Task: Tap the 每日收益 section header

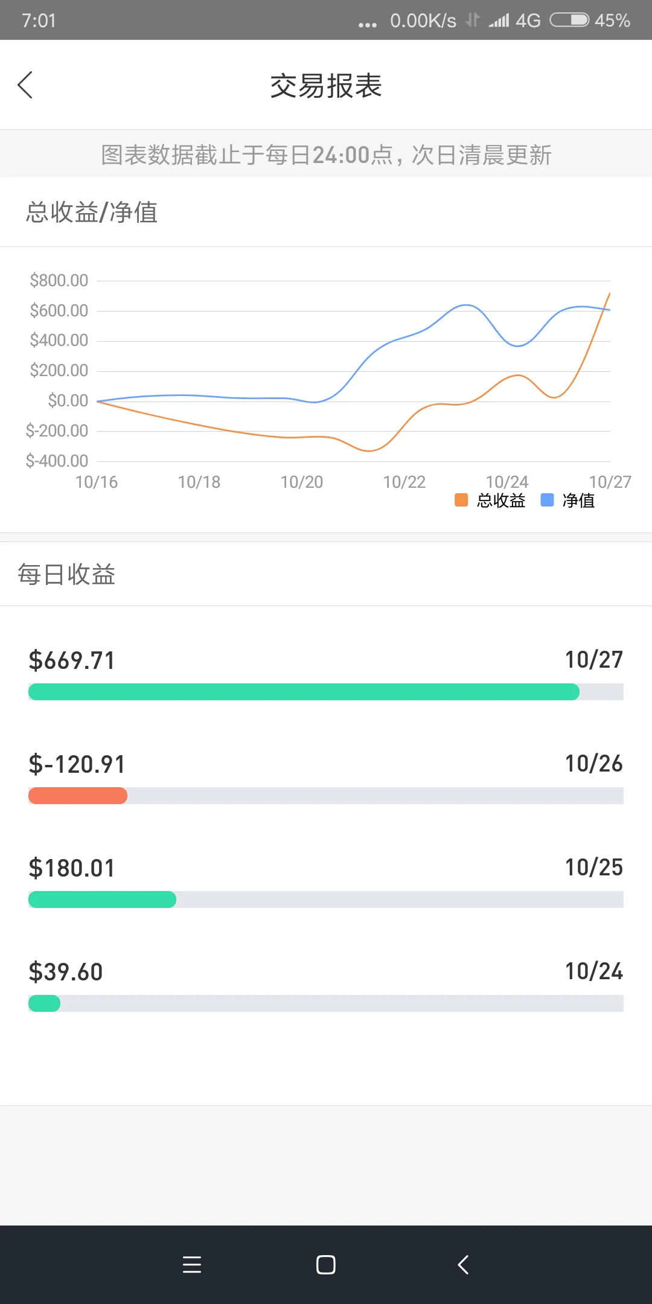Action: click(x=66, y=574)
